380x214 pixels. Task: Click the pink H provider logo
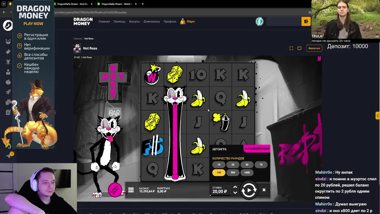click(x=319, y=59)
